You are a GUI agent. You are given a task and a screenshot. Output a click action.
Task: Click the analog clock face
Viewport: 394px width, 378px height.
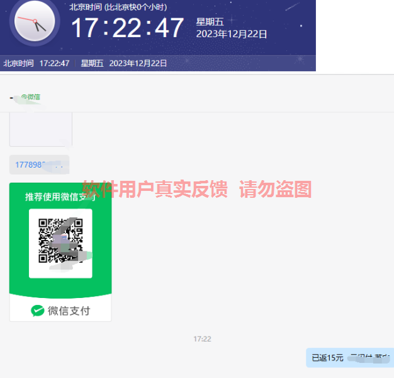tap(35, 21)
